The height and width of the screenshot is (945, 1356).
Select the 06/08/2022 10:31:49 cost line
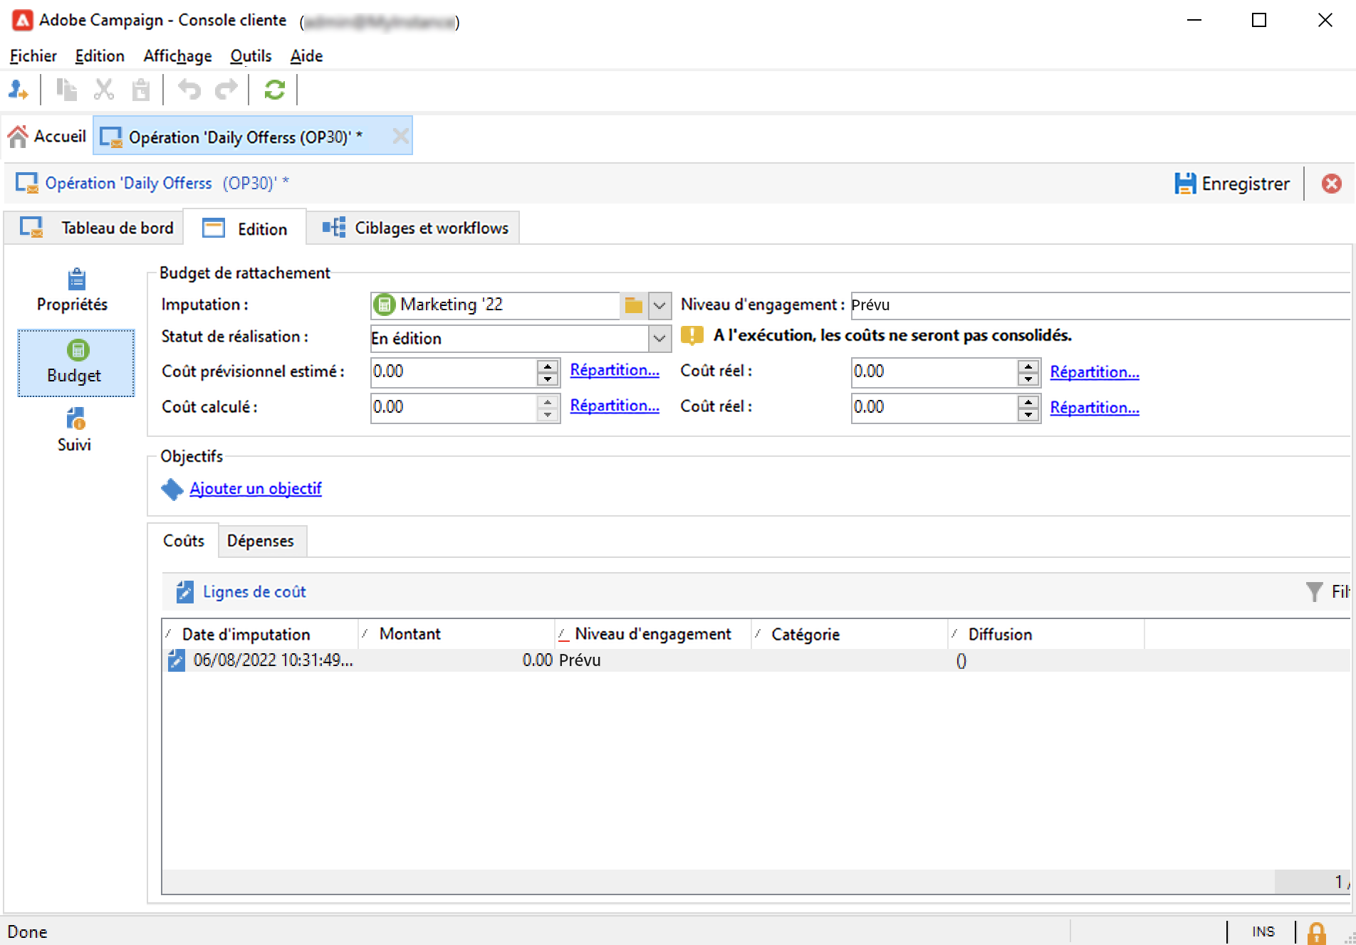point(756,660)
